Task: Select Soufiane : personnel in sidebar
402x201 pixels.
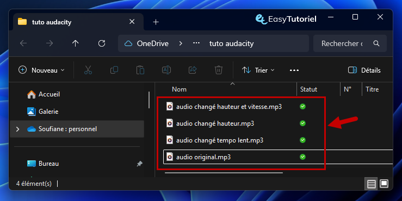Action: coord(77,129)
